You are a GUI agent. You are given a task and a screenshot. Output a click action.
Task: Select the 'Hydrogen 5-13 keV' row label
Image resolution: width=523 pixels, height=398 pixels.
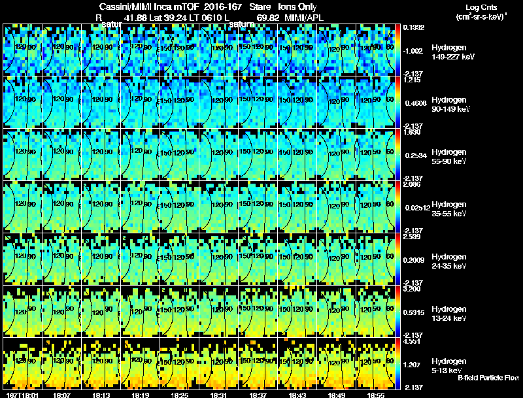(x=449, y=366)
